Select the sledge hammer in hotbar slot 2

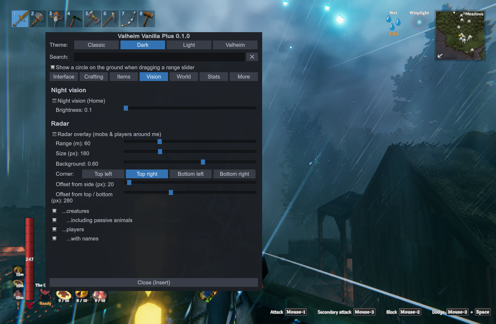[x=38, y=19]
